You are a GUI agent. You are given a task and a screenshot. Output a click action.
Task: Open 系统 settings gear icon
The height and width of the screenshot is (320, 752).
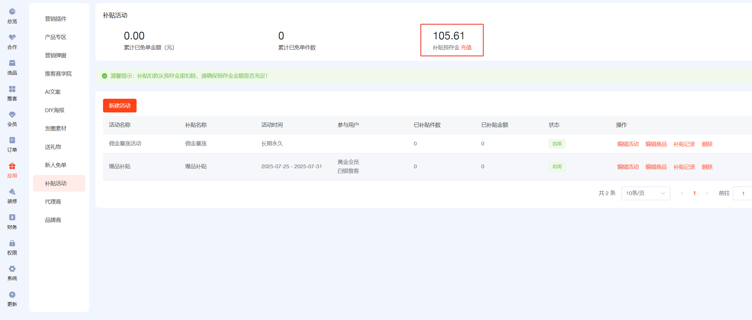[x=12, y=269]
